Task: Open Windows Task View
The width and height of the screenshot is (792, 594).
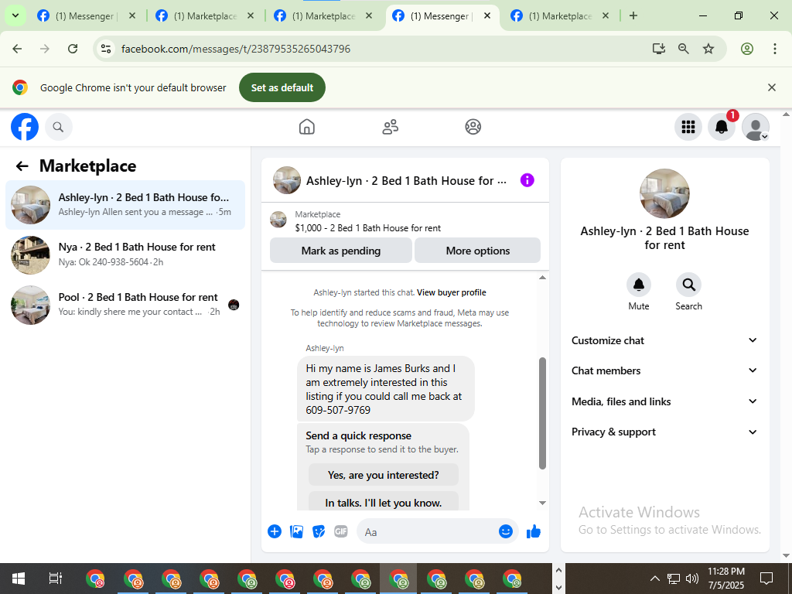Action: [55, 579]
